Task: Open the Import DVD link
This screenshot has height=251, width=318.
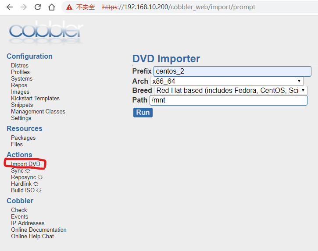Action: (x=25, y=164)
